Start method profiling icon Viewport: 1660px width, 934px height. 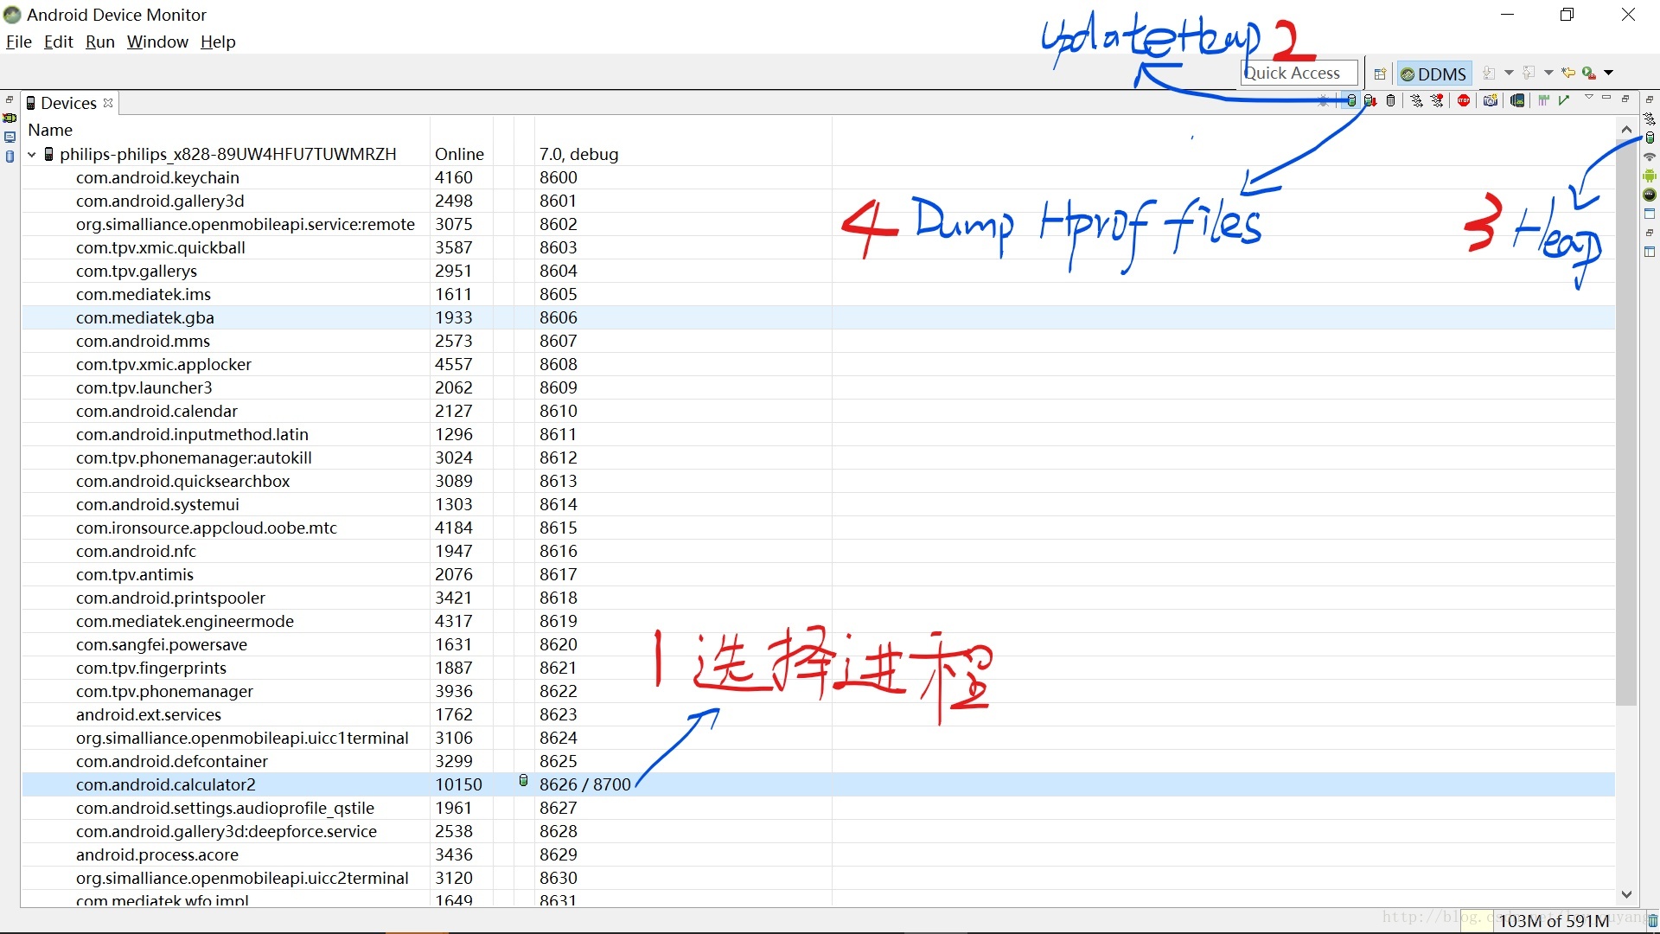click(x=1437, y=100)
